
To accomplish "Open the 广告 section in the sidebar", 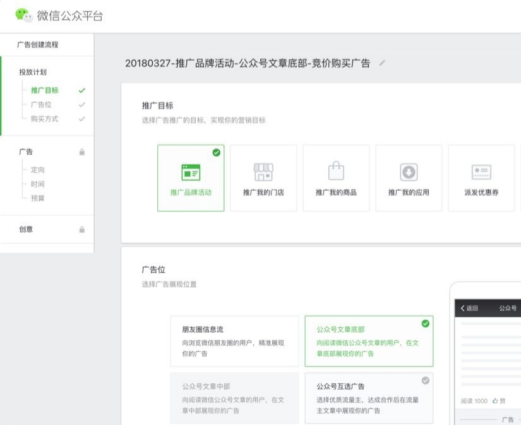I will (x=26, y=152).
